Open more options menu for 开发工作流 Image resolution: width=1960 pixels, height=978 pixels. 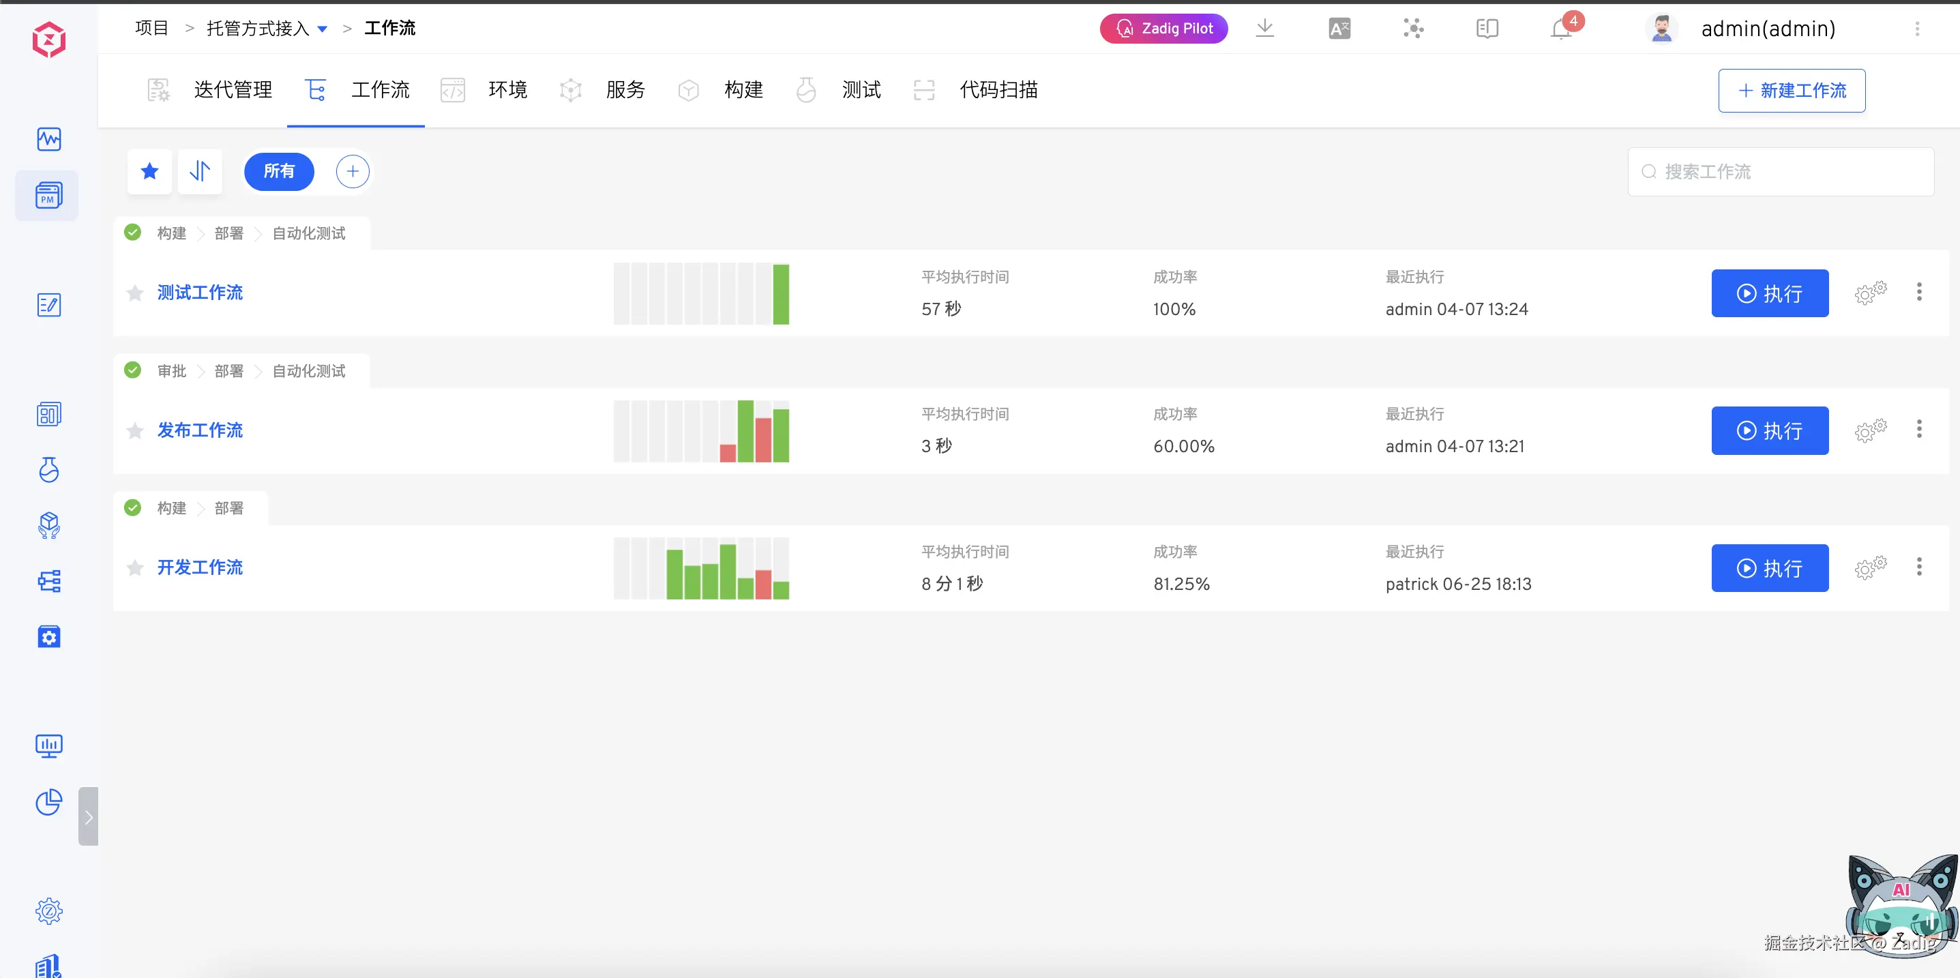(x=1919, y=567)
